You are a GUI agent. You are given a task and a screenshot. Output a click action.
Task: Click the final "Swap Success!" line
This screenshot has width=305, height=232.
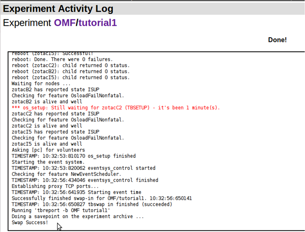tap(30, 222)
